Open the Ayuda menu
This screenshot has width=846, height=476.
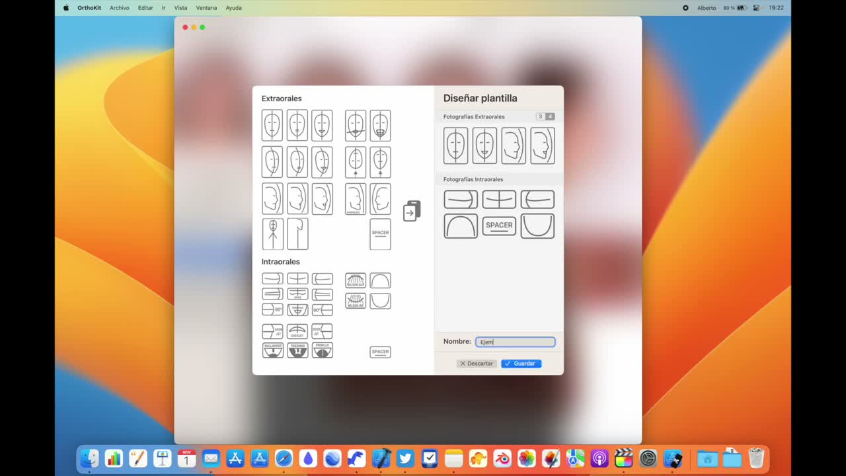(x=234, y=8)
